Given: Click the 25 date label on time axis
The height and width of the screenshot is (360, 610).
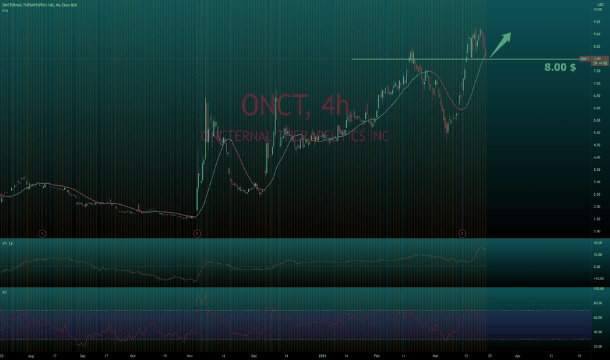Looking at the screenshot, I should (x=490, y=355).
